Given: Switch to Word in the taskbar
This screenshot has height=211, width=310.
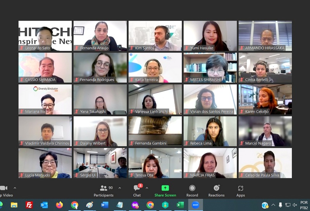Looking at the screenshot, I should pyautogui.click(x=105, y=205).
